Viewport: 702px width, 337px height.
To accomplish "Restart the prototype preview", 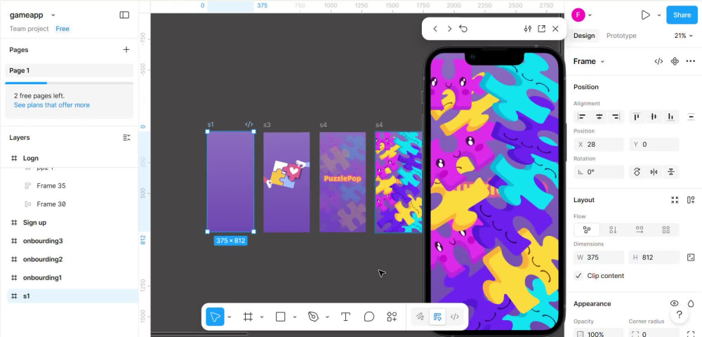I will pos(463,29).
